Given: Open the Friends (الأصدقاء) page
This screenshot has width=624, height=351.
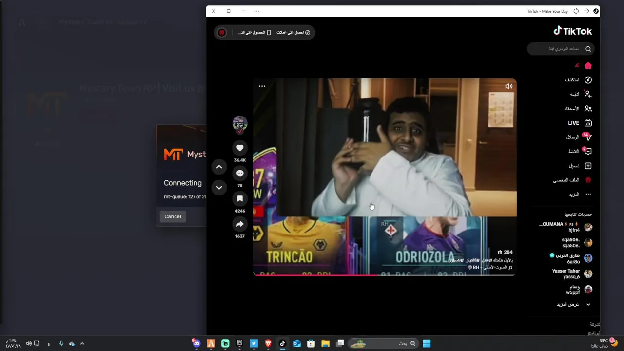Looking at the screenshot, I should pyautogui.click(x=578, y=109).
